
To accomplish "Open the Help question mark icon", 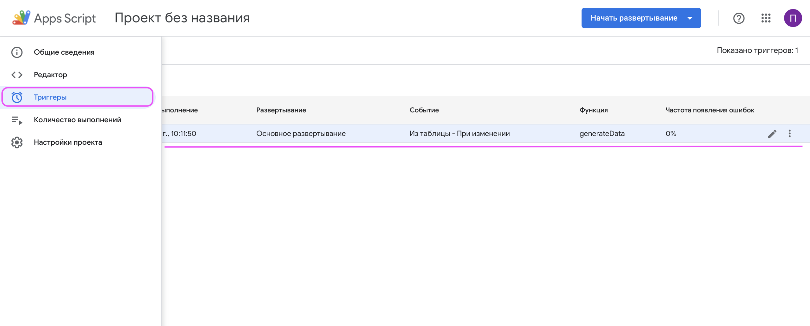I will (739, 18).
